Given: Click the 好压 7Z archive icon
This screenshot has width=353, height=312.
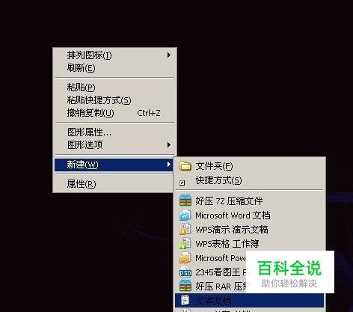Looking at the screenshot, I should point(185,201).
